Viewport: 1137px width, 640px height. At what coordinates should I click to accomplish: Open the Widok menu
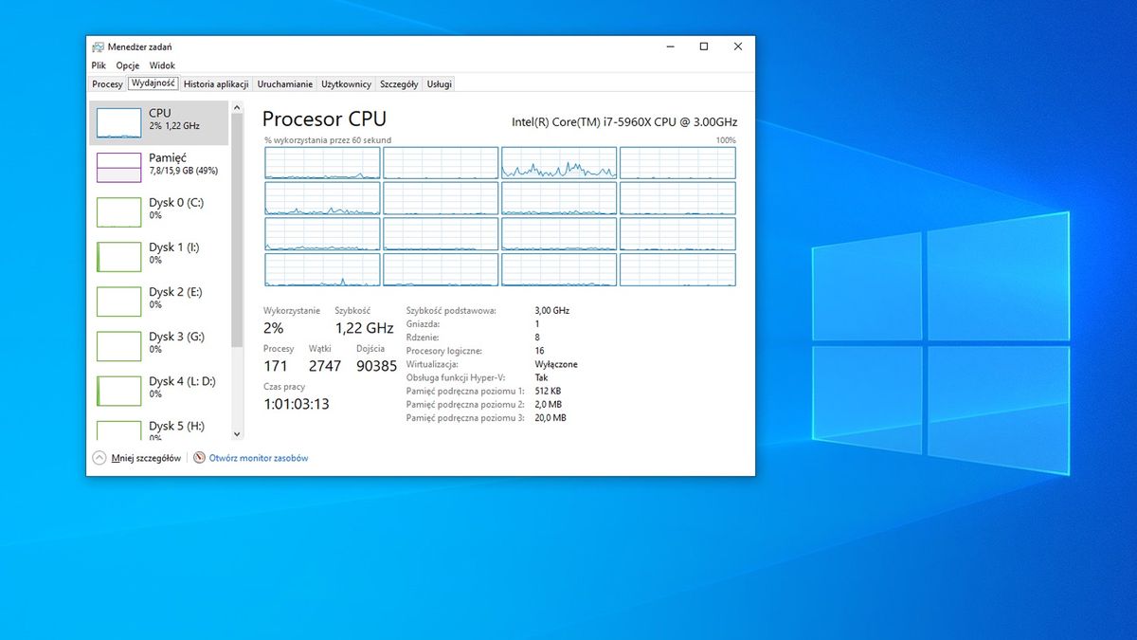[x=162, y=65]
